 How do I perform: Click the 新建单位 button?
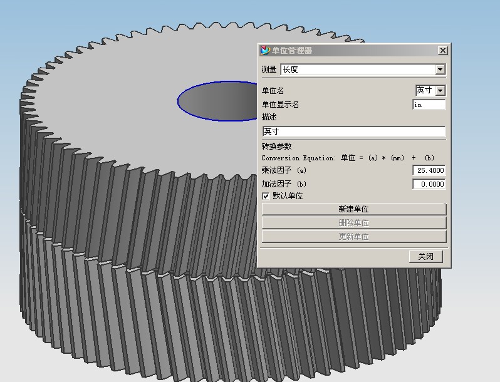pyautogui.click(x=354, y=209)
